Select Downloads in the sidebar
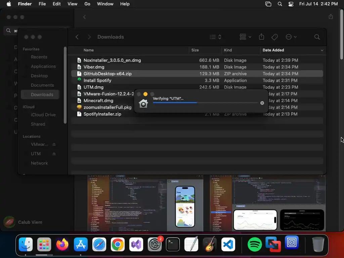 click(40, 94)
